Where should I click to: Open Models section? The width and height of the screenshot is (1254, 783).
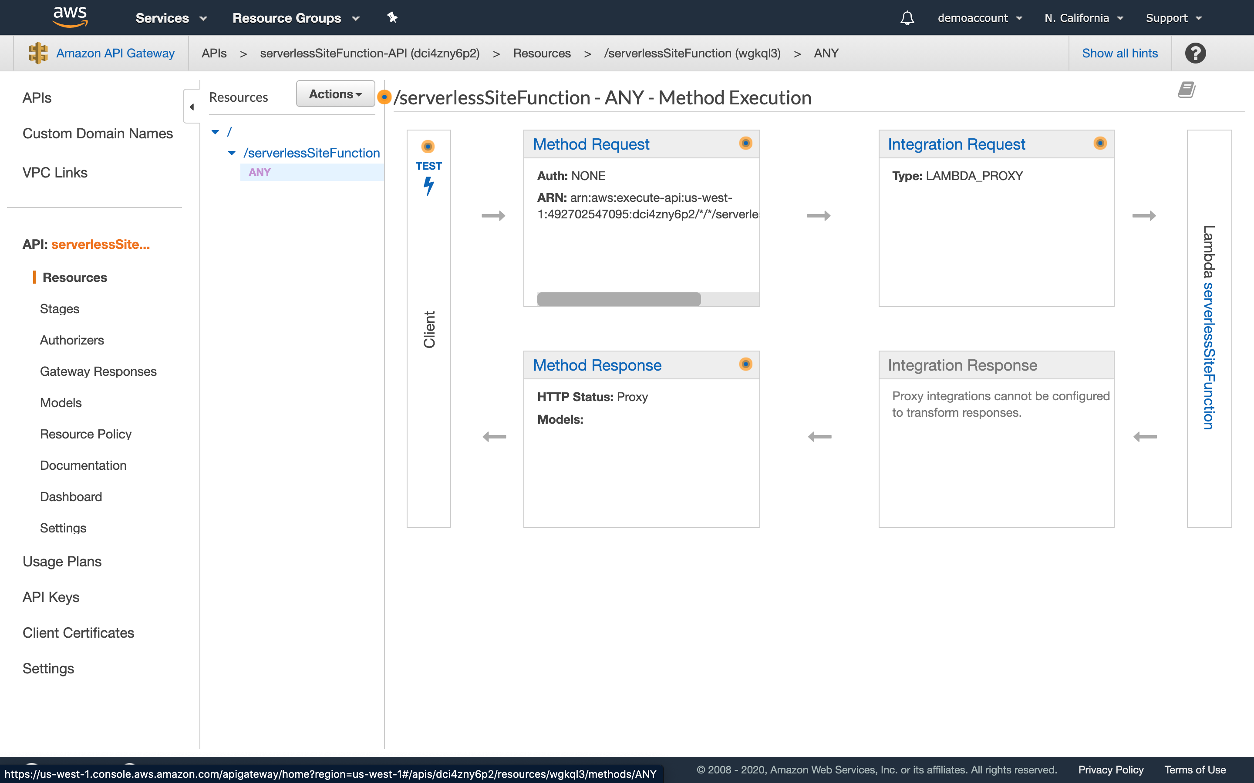(61, 403)
